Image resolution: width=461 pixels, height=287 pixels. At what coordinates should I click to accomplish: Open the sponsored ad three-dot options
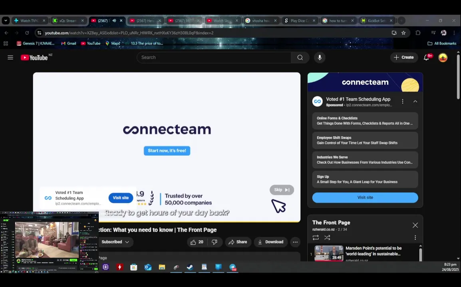pyautogui.click(x=403, y=102)
